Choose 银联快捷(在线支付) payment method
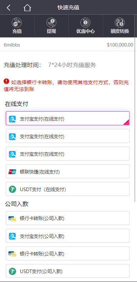The height and width of the screenshot is (282, 137). [68, 171]
